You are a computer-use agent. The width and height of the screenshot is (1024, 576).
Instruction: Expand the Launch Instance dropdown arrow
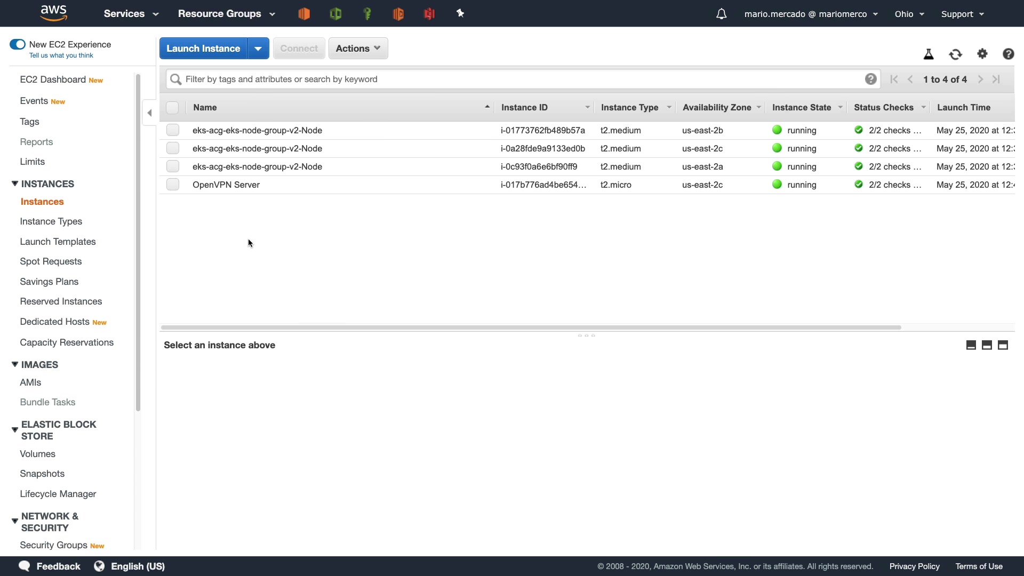point(258,49)
